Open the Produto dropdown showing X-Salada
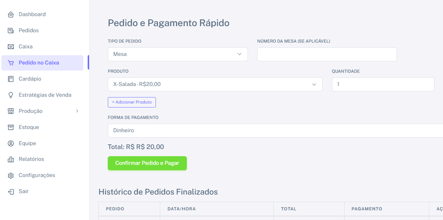The width and height of the screenshot is (443, 220). [x=215, y=85]
